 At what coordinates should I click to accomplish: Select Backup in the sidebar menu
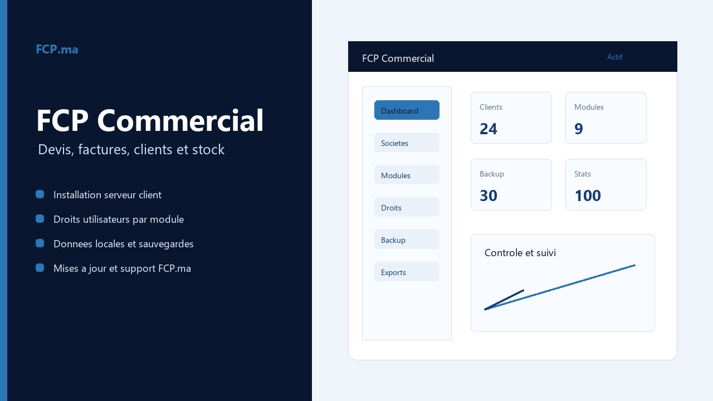407,239
